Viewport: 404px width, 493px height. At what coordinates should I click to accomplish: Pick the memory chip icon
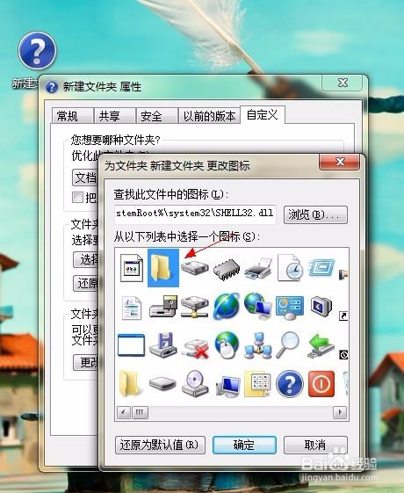(227, 269)
